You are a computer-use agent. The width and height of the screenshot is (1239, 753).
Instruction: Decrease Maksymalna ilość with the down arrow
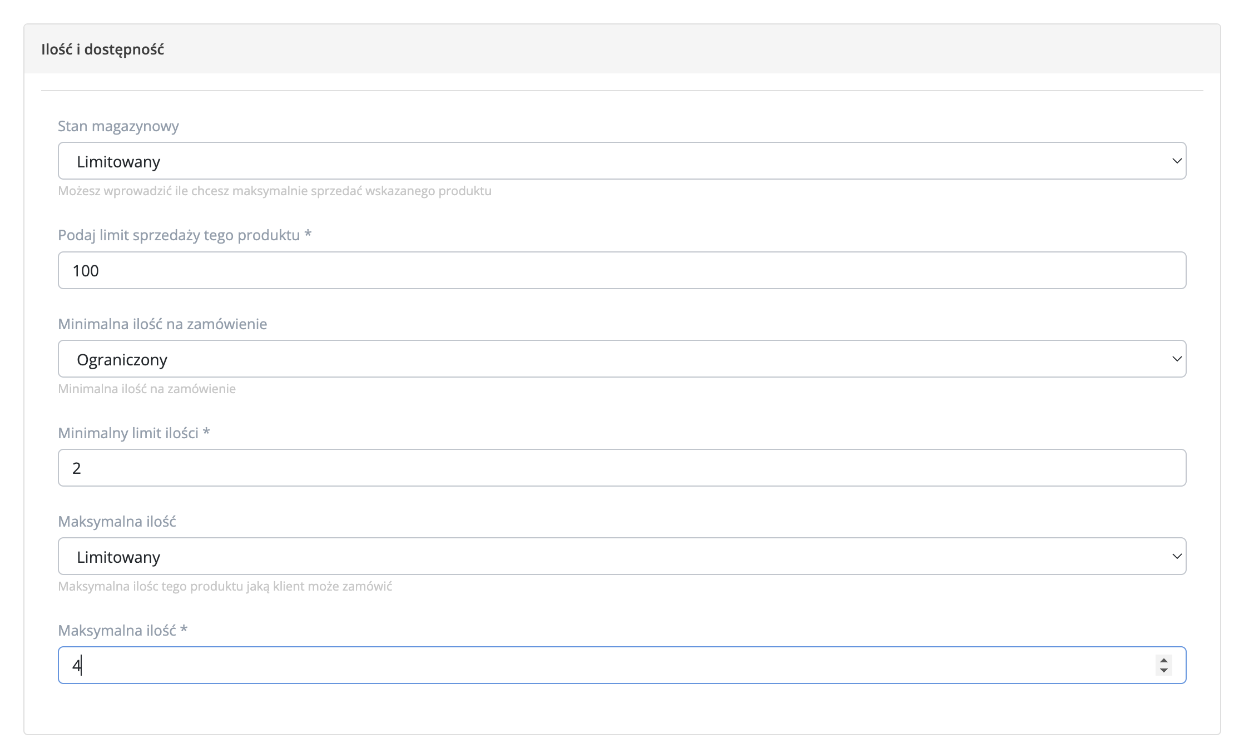(1163, 671)
